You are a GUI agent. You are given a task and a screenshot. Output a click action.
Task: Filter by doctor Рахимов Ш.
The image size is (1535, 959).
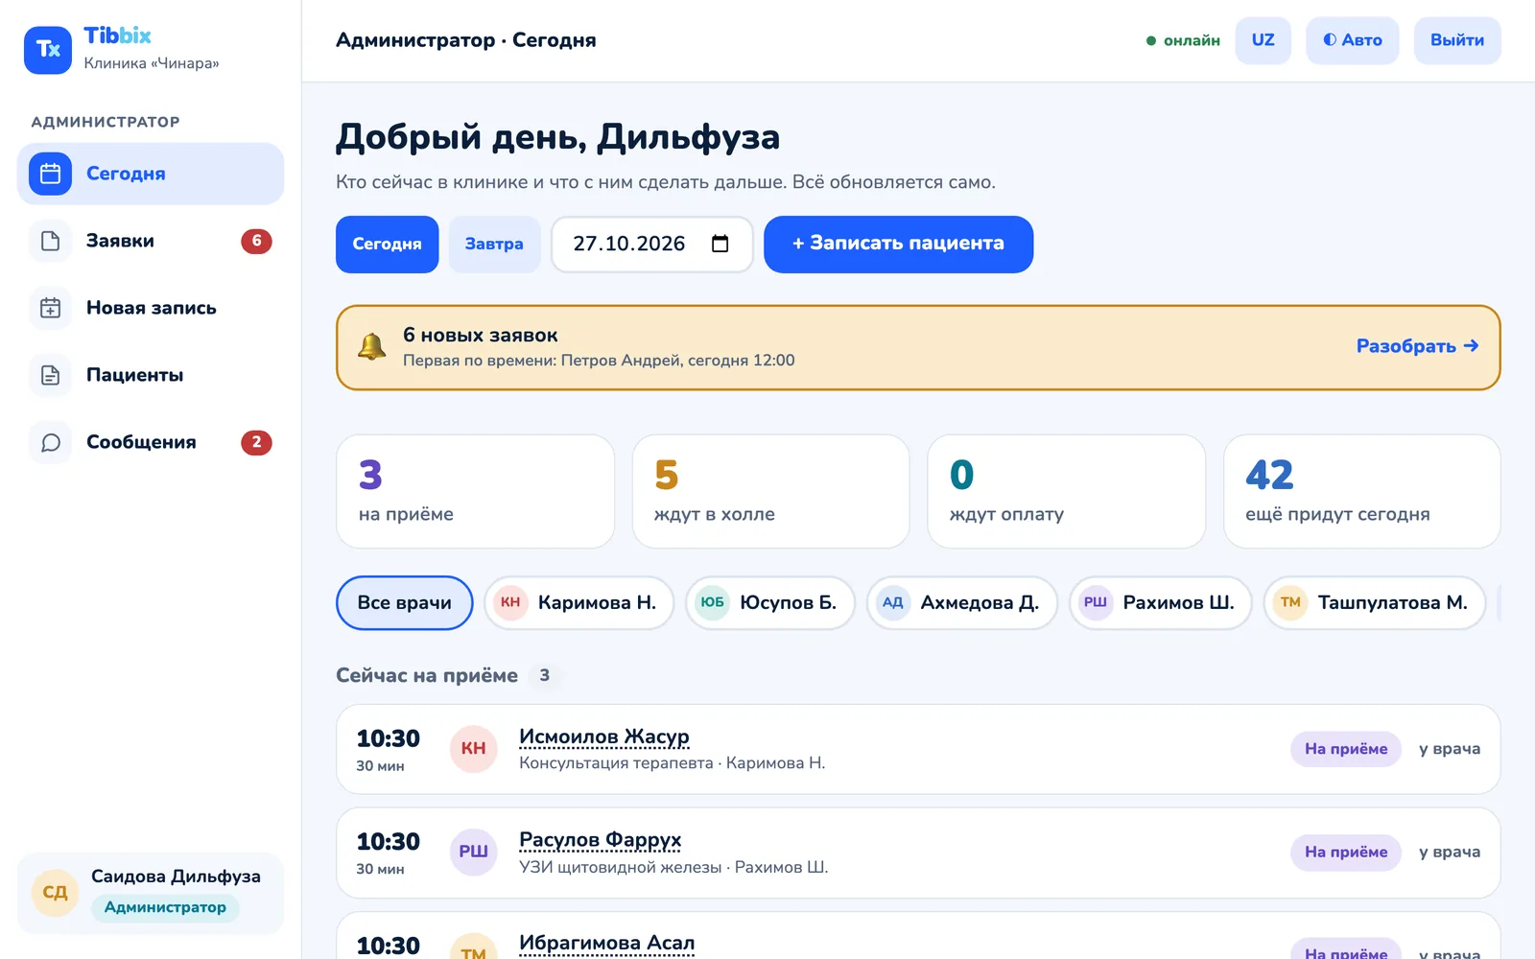(x=1160, y=603)
